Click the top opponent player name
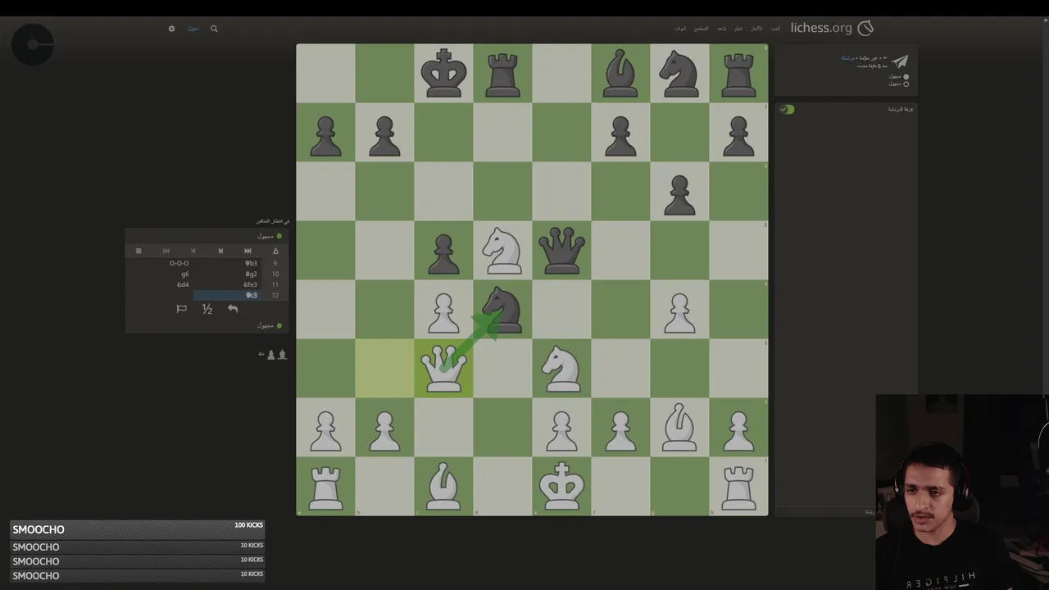The width and height of the screenshot is (1049, 590). pyautogui.click(x=265, y=236)
